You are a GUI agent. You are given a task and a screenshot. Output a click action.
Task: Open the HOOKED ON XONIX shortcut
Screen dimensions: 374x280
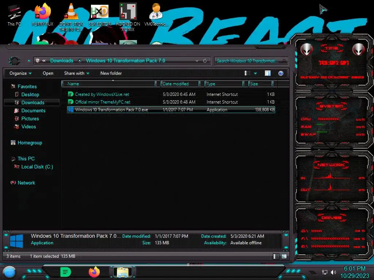pos(128,17)
